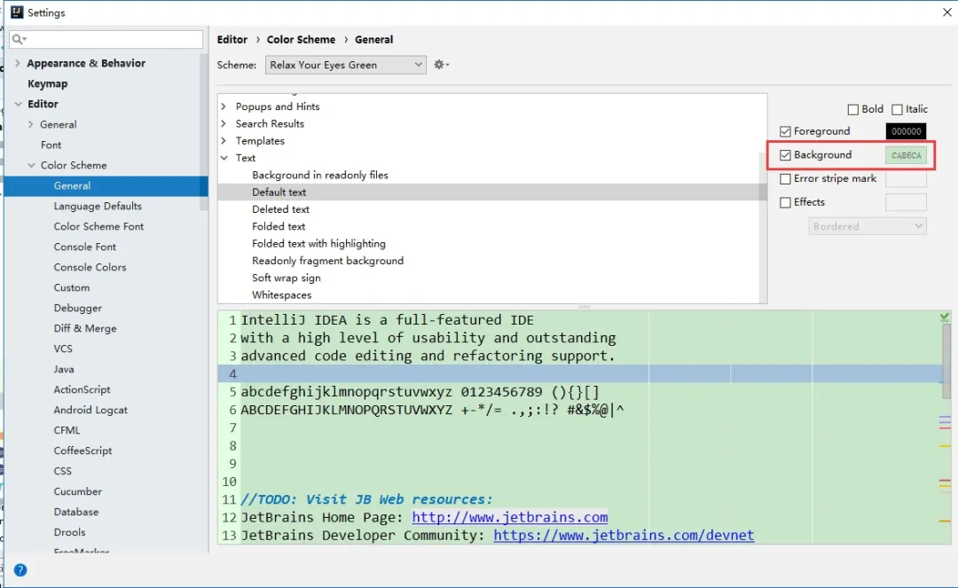Select Language Defaults in sidebar

(98, 206)
